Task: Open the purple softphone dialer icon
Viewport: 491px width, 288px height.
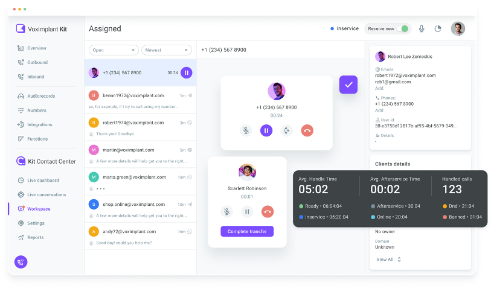Action: coord(21,262)
